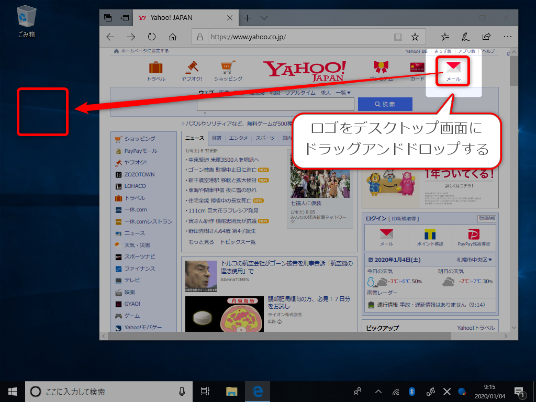536x402 pixels.
Task: Switch to the エンタメ news tab
Action: [239, 138]
